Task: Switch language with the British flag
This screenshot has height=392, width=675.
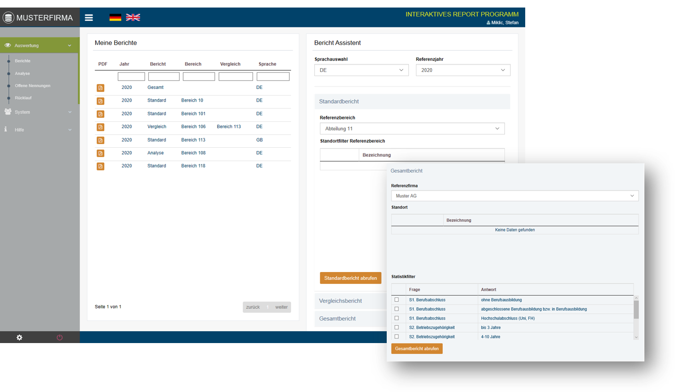Action: pos(133,17)
